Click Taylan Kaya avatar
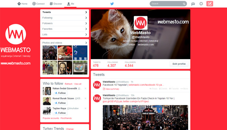The height and width of the screenshot is (130, 227). click(47, 111)
